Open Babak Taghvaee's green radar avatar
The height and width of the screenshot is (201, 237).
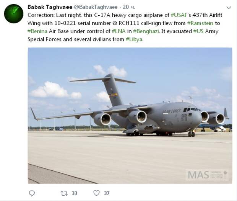(x=14, y=14)
